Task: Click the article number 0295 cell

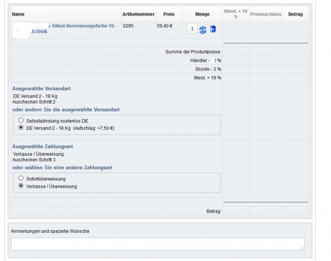Action: [x=128, y=26]
